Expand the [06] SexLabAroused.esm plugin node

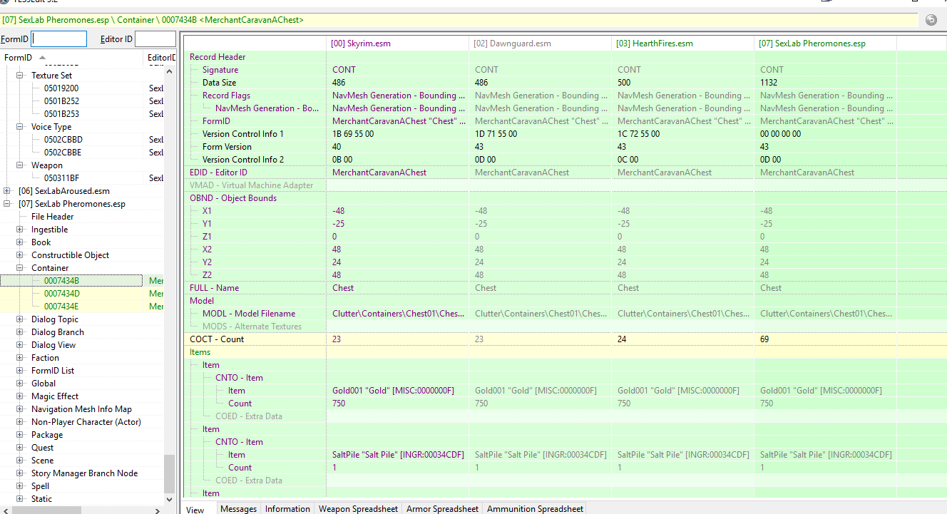coord(7,191)
